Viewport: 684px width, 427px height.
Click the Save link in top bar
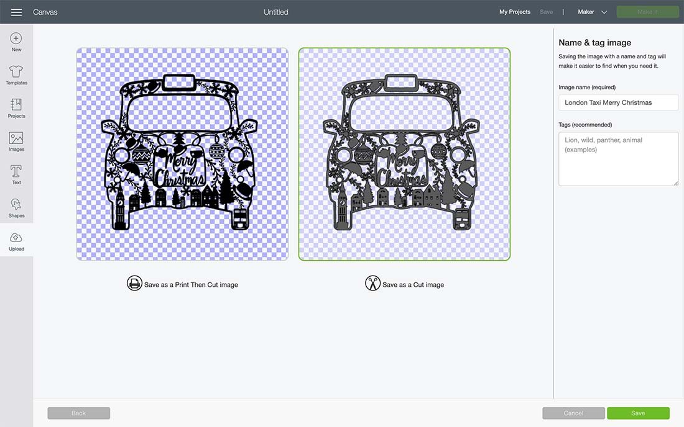tap(546, 12)
